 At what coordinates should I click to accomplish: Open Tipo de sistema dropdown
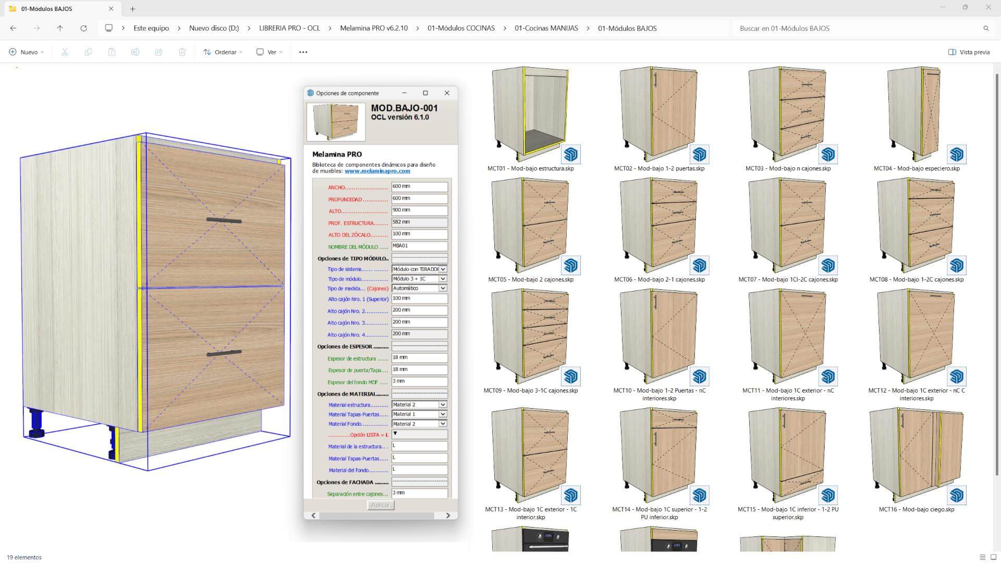419,269
